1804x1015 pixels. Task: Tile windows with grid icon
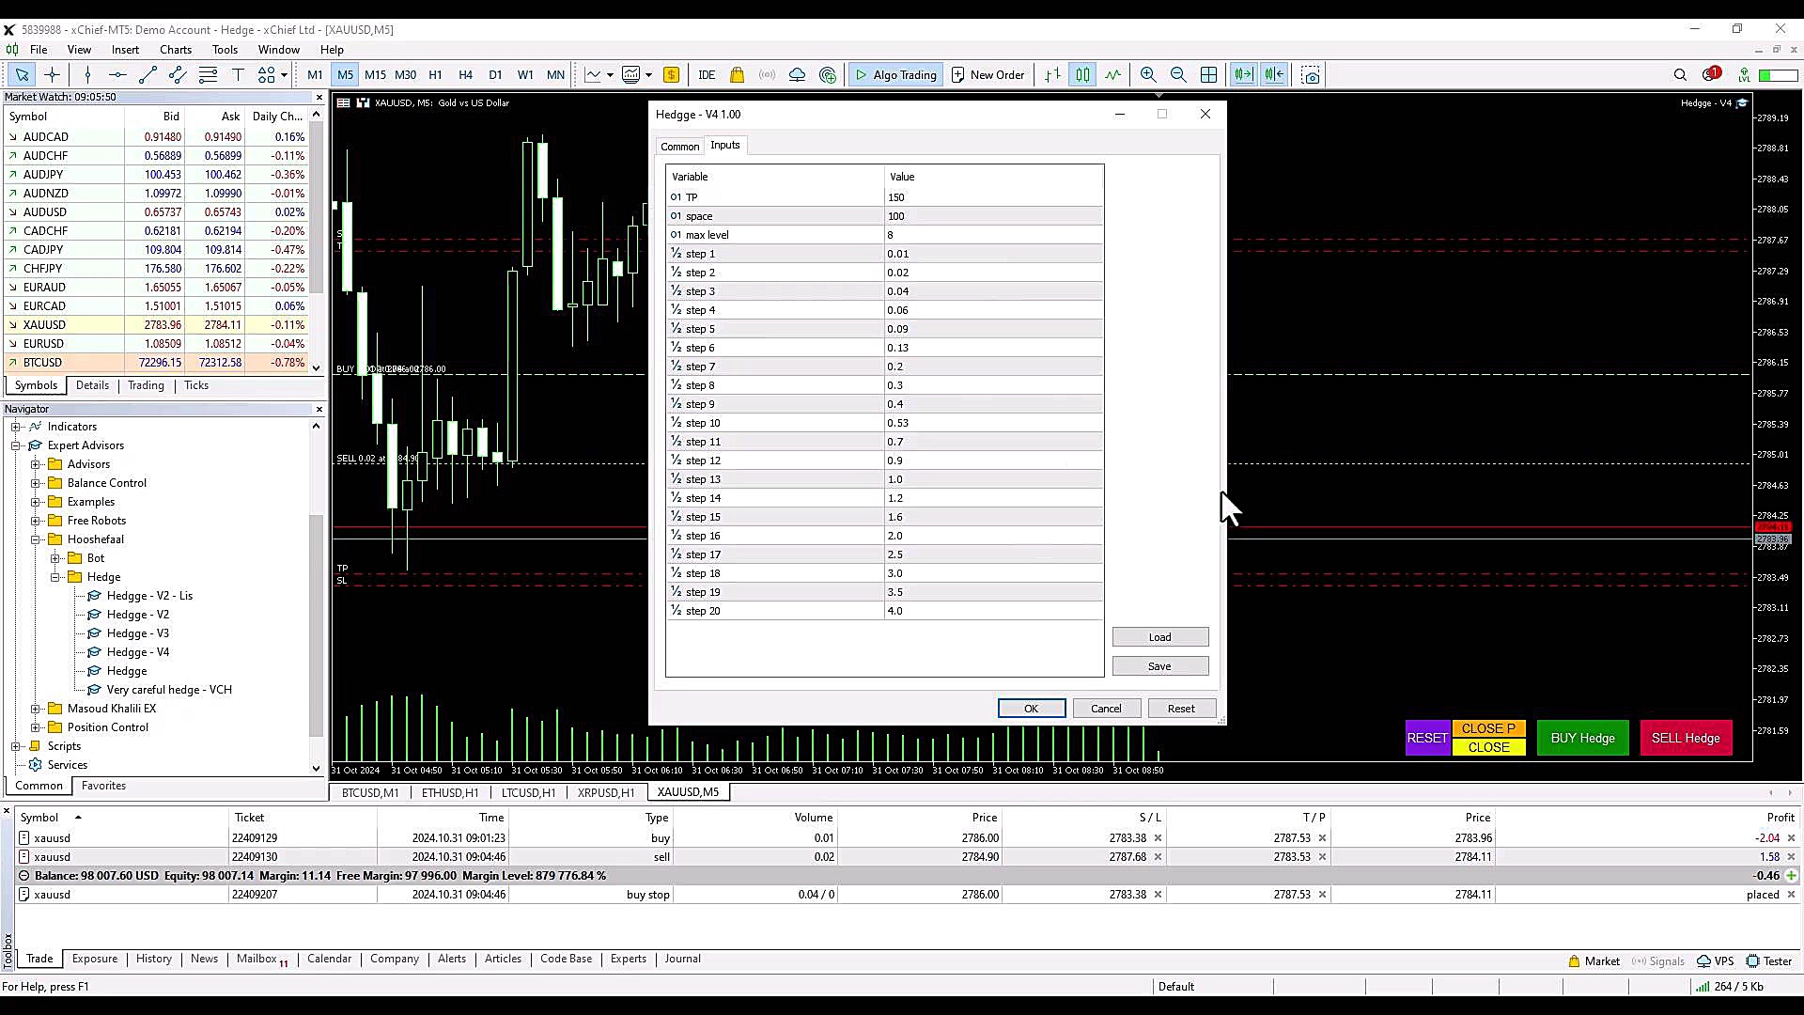tap(1209, 75)
